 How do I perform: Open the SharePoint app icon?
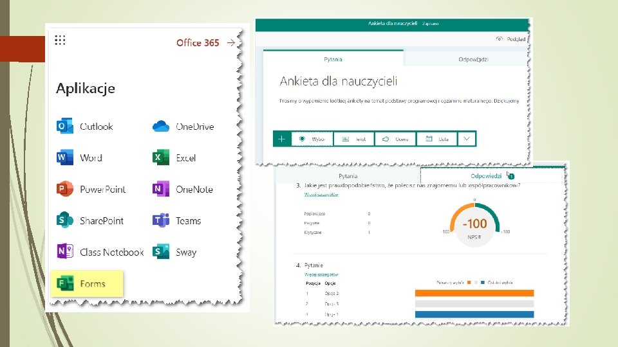click(x=65, y=220)
